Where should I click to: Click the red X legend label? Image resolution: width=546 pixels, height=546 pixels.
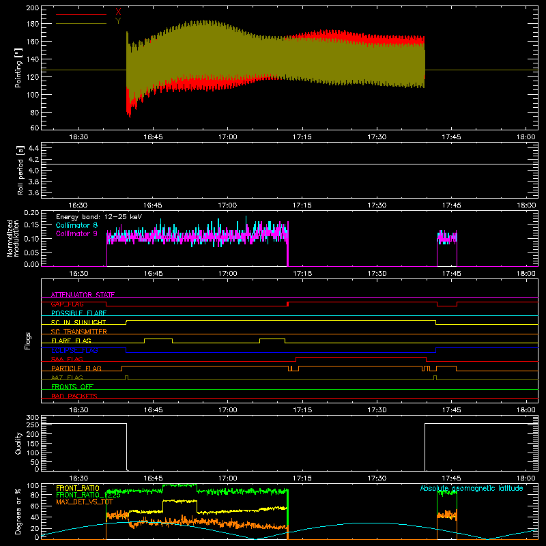click(118, 12)
